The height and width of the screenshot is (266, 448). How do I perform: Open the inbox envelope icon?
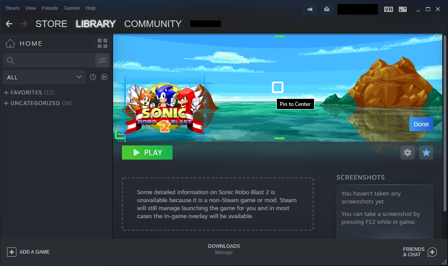pos(326,9)
